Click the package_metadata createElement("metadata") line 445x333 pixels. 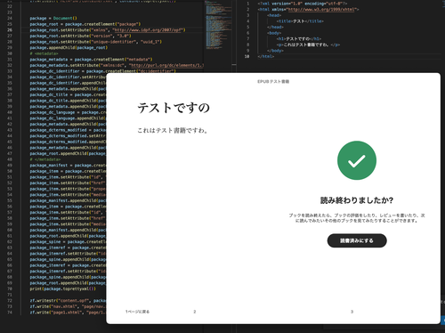[91, 60]
